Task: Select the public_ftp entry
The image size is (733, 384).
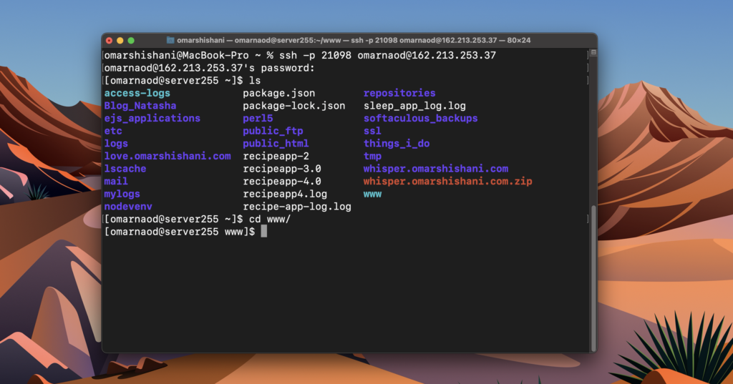Action: pos(273,131)
